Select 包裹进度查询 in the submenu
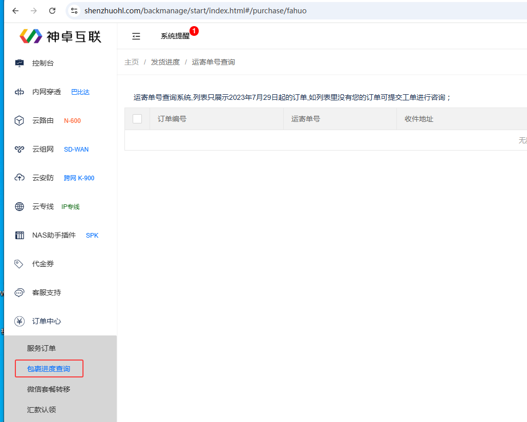The image size is (527, 422). (x=49, y=369)
